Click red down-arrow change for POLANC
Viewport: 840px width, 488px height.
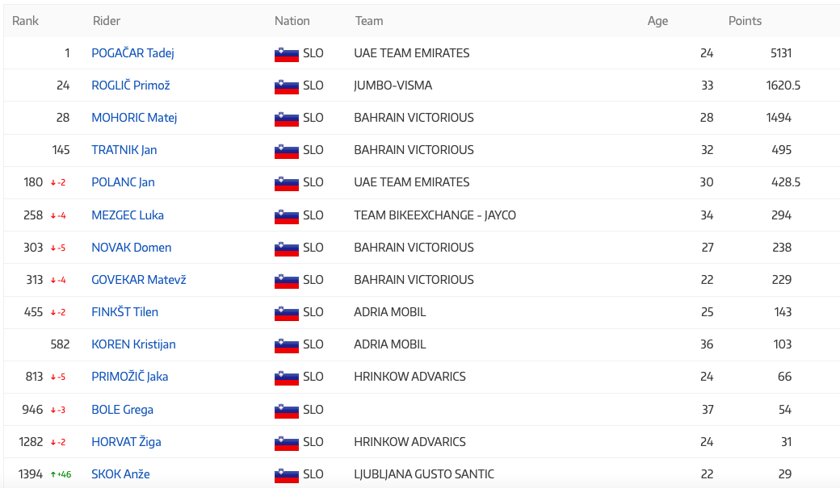point(58,183)
